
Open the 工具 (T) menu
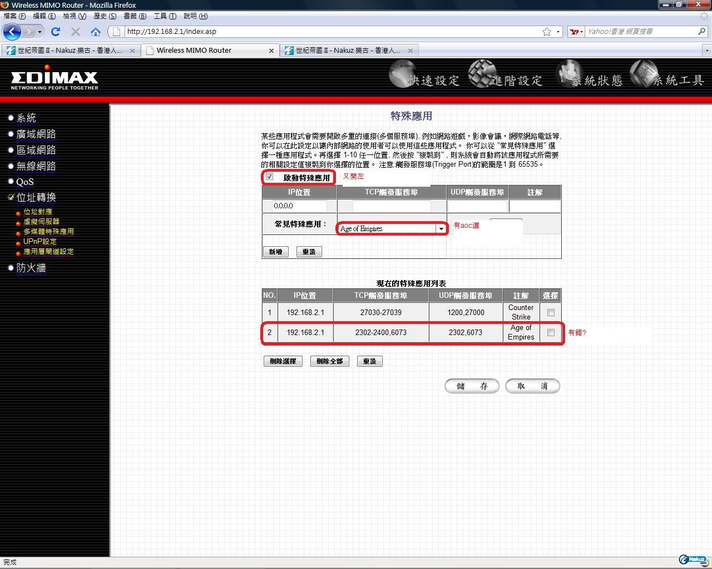165,16
